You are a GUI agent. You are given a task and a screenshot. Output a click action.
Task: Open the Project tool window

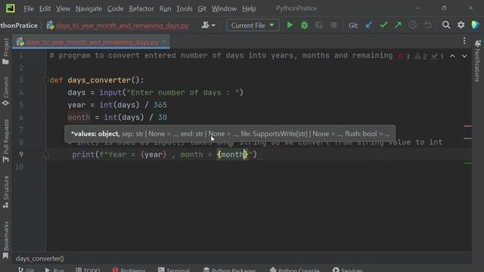(6, 51)
